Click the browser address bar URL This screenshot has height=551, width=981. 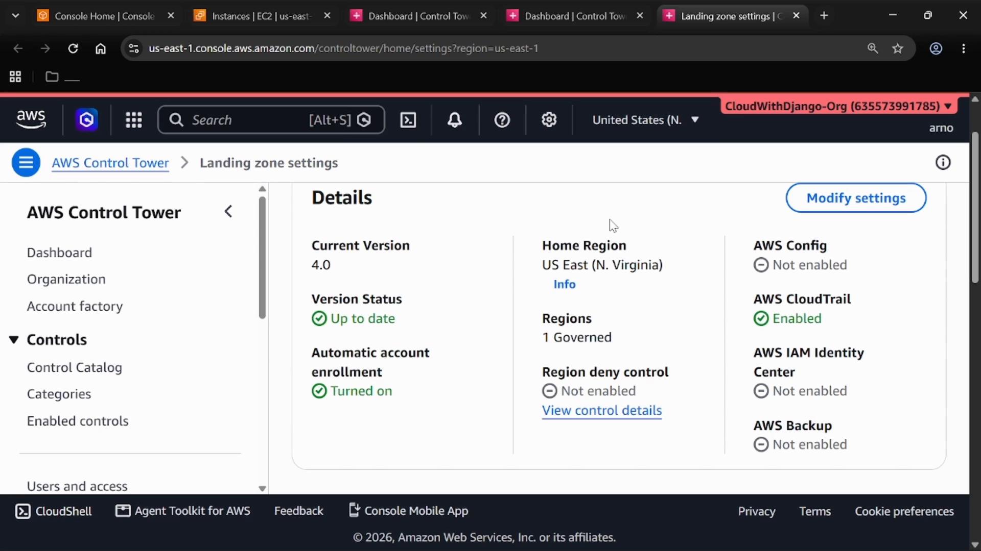click(343, 48)
